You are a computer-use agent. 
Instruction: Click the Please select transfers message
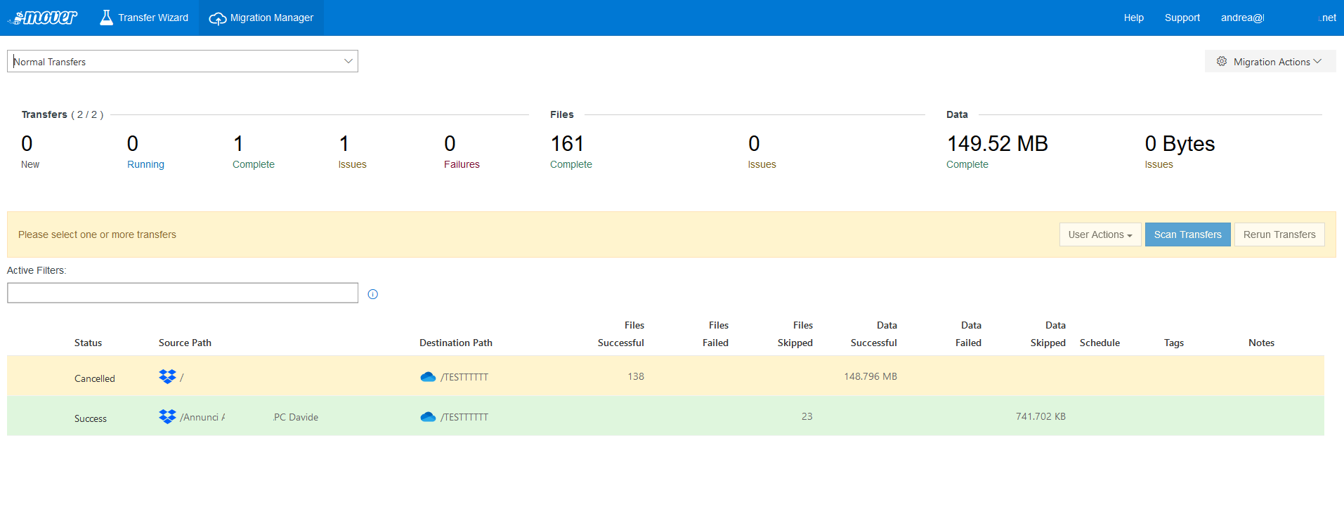click(97, 234)
